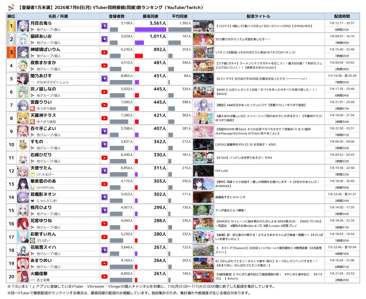The width and height of the screenshot is (366, 299).
Task: Click the Twitch icon beside 猫研あいお
Action: 104,39
